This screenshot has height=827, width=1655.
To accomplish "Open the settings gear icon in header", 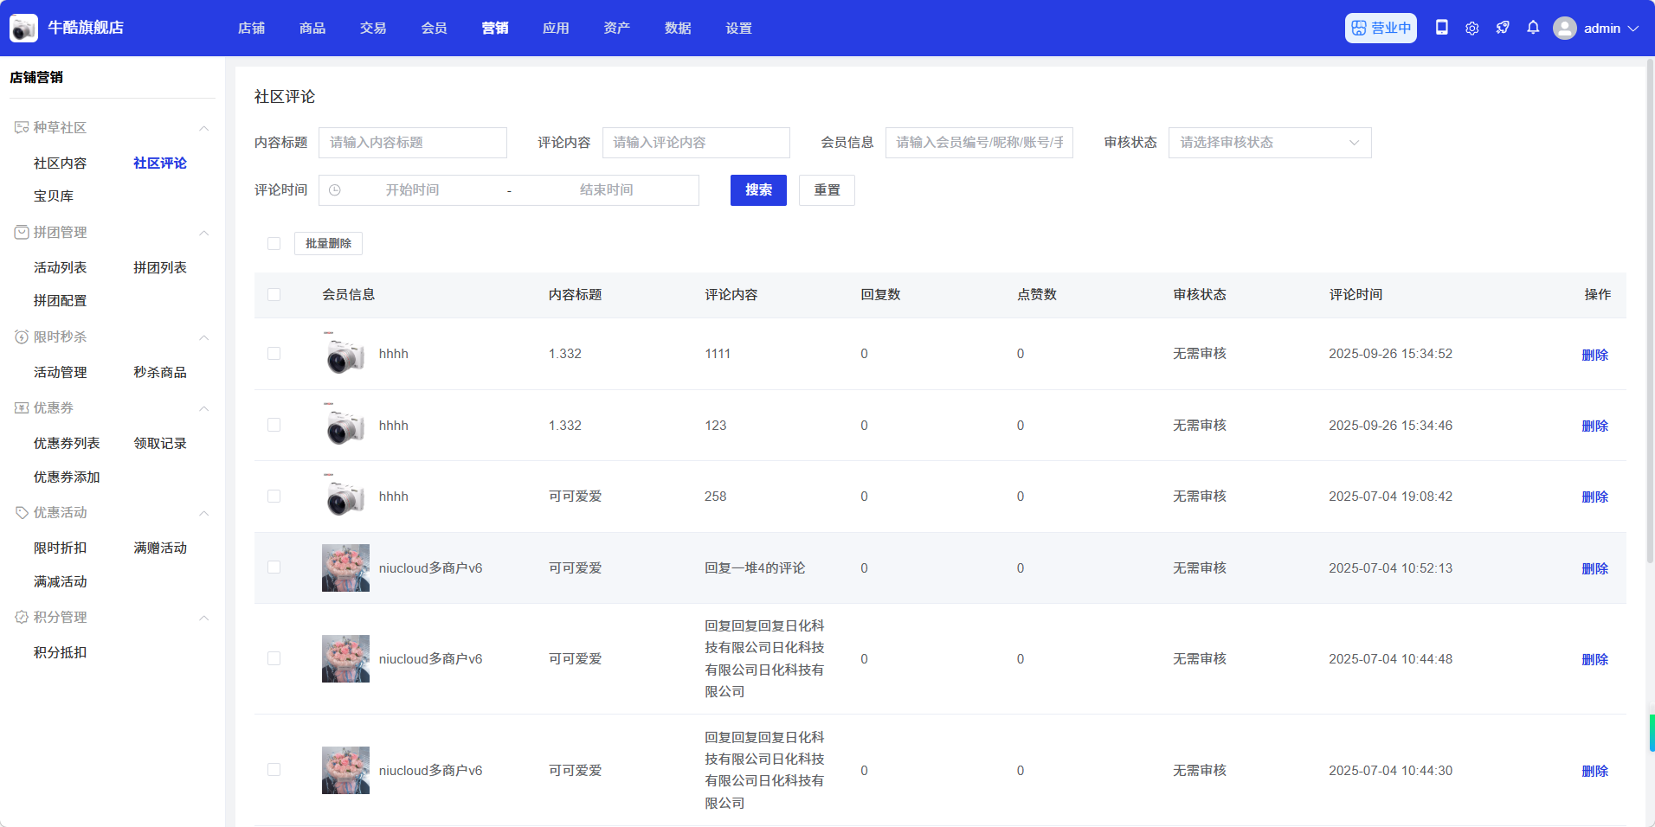I will coord(1471,28).
